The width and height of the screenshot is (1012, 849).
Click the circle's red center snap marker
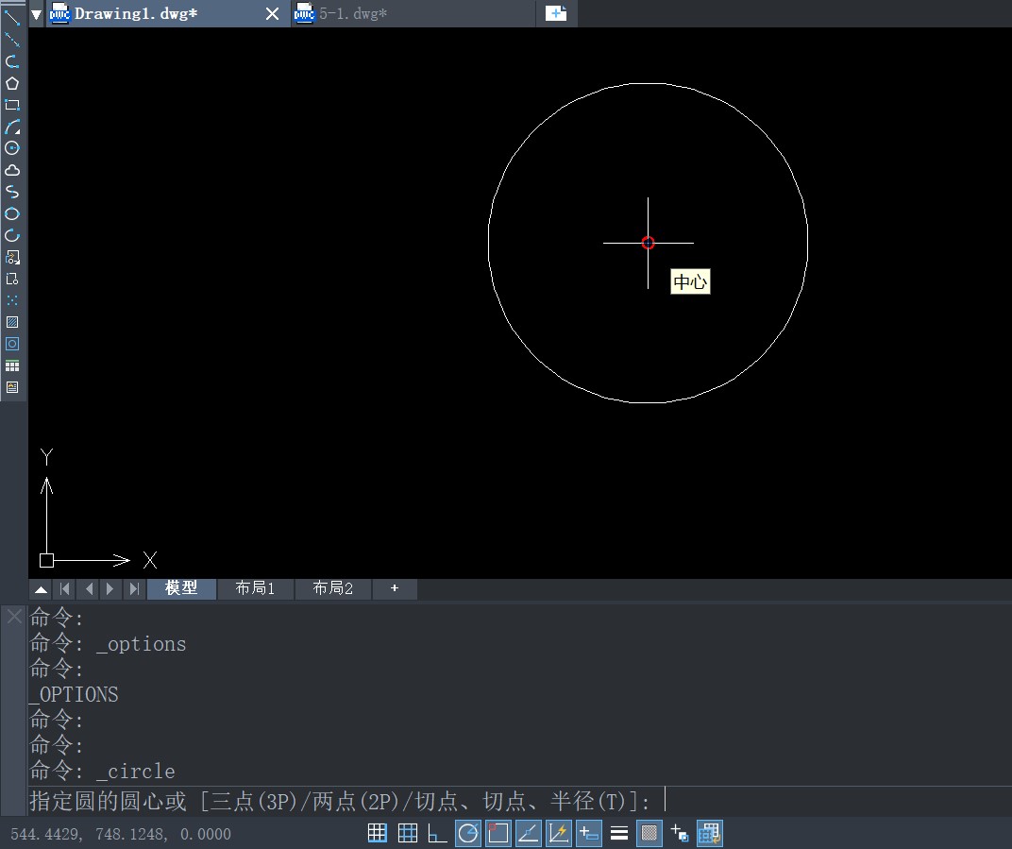point(648,243)
